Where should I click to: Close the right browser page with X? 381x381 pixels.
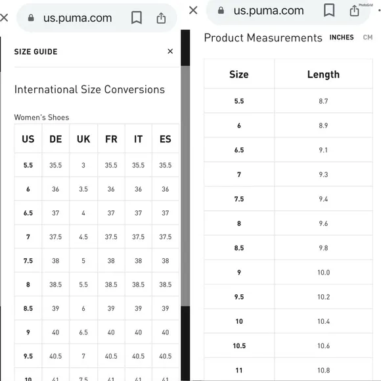coord(193,11)
